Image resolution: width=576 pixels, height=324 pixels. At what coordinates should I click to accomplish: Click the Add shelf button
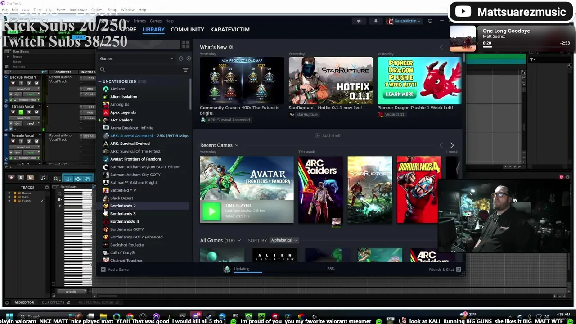click(x=328, y=135)
